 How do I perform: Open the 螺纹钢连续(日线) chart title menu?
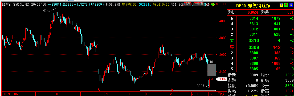pos(14,4)
